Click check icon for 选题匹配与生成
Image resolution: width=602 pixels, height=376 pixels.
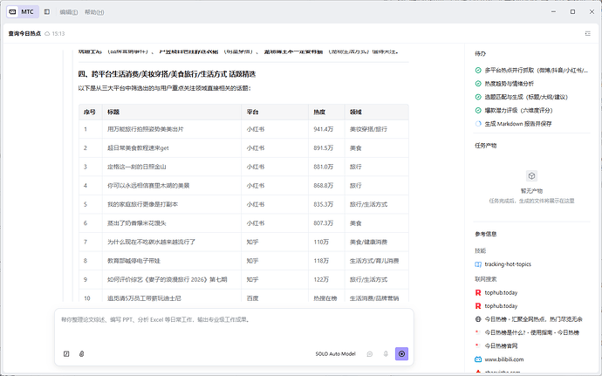click(x=478, y=97)
